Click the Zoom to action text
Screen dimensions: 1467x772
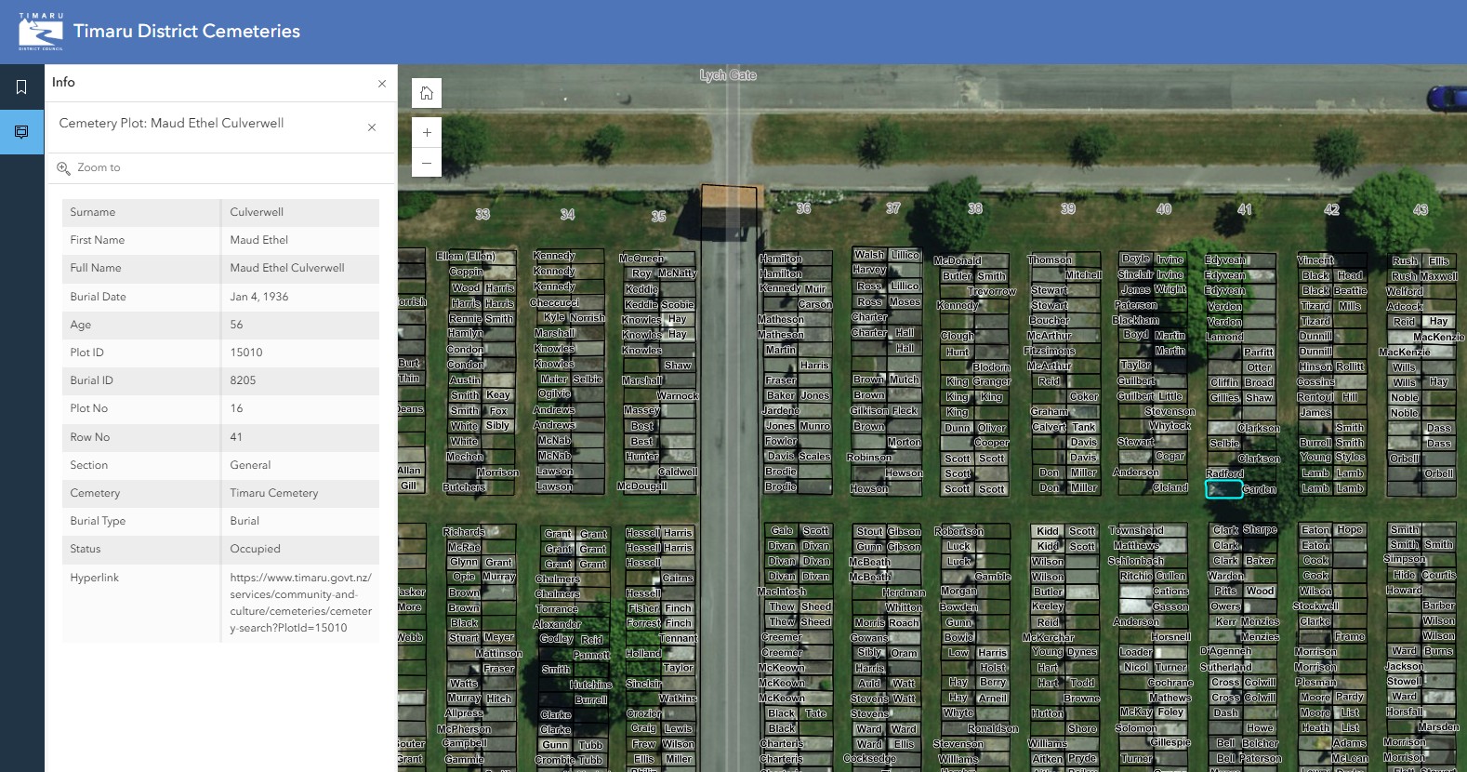pyautogui.click(x=99, y=168)
